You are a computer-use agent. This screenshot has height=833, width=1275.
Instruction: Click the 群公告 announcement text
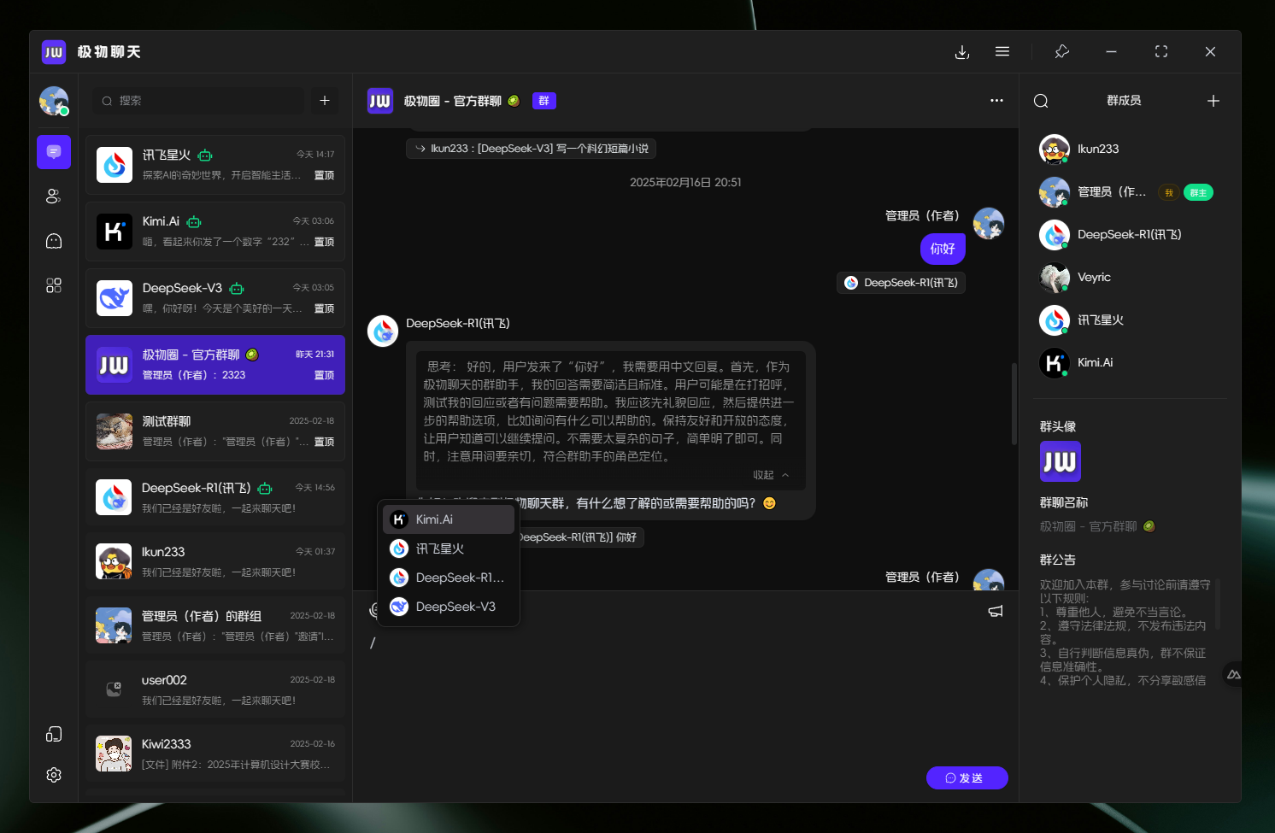pyautogui.click(x=1125, y=633)
